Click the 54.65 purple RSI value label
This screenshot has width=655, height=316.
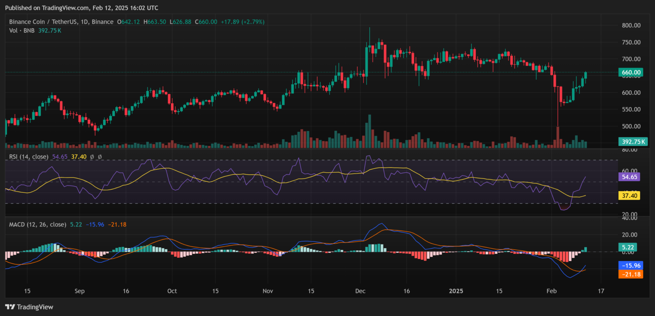(x=629, y=177)
